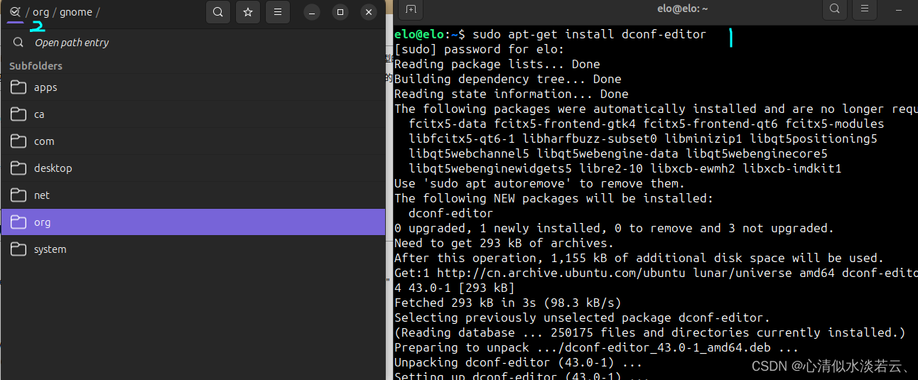Click folder icon beside 'apps'
This screenshot has width=918, height=380.
pos(18,87)
